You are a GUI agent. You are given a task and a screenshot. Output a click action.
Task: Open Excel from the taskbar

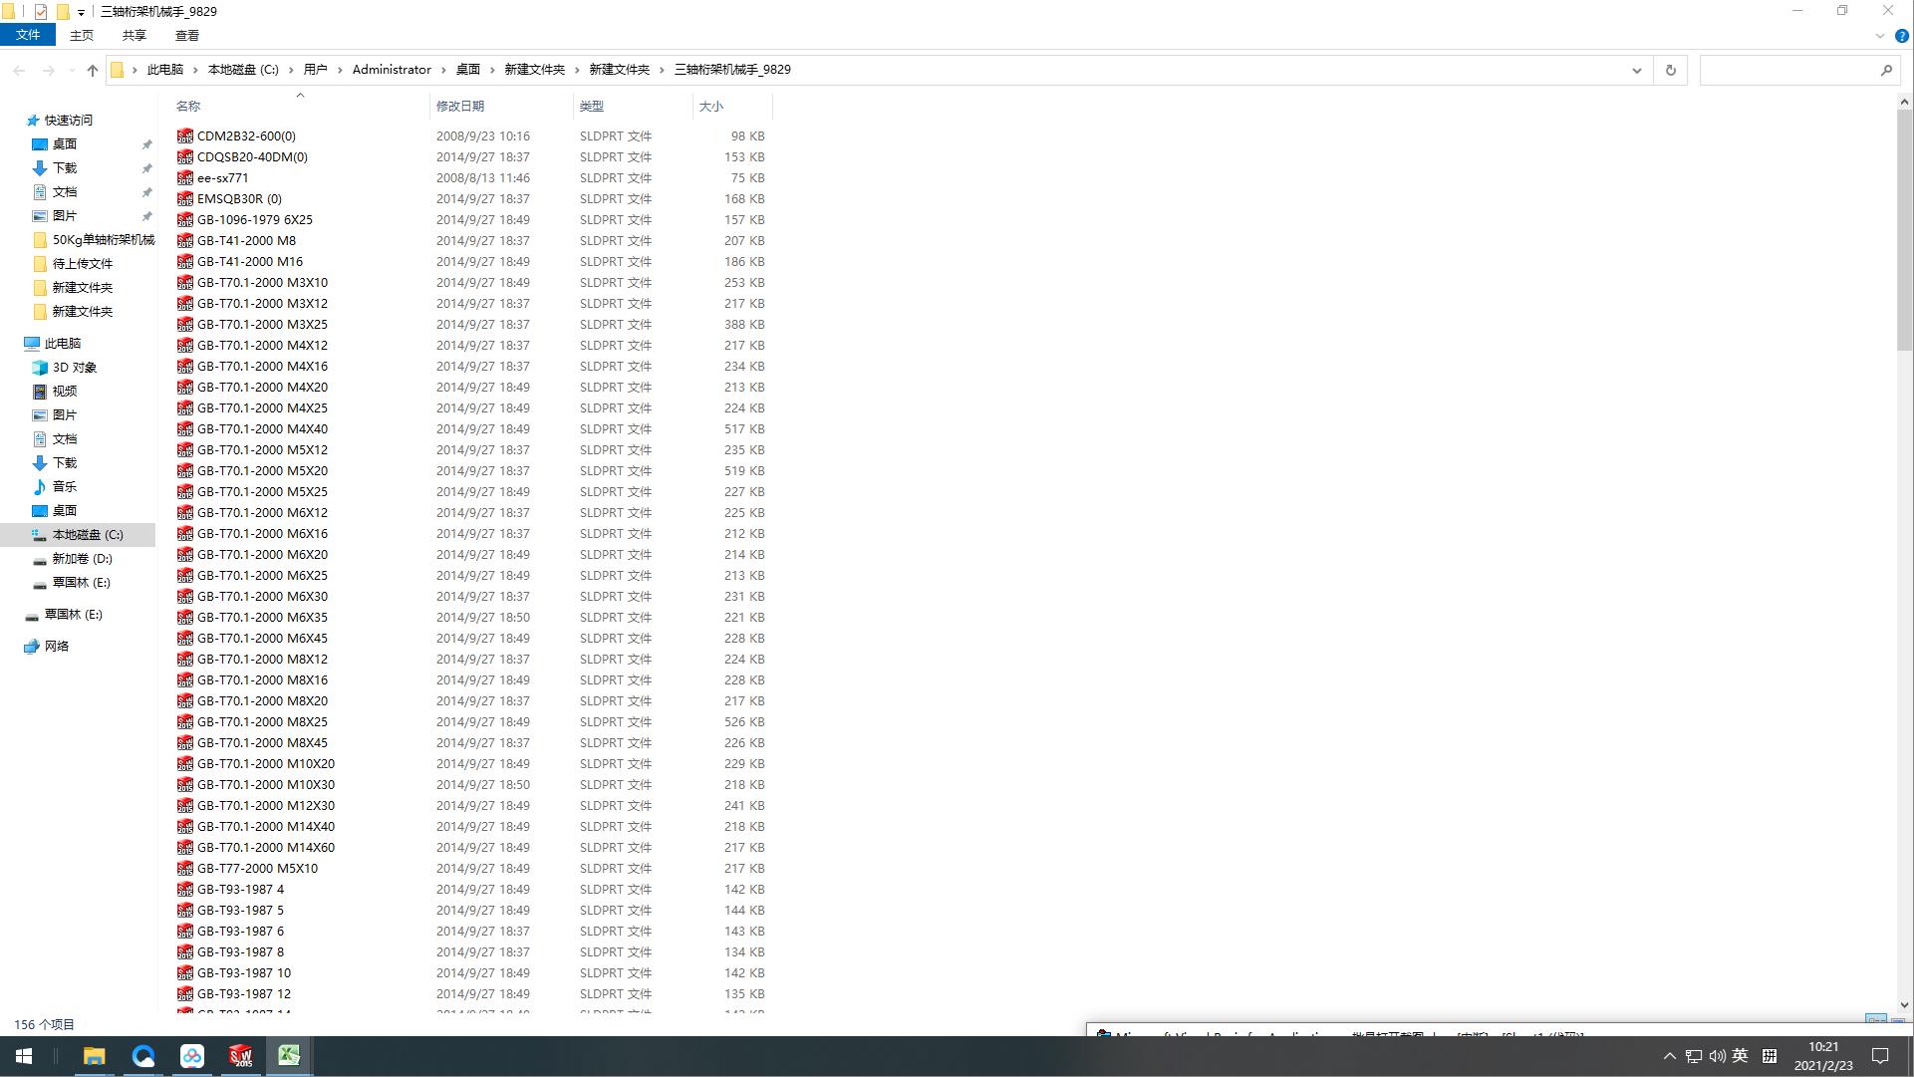tap(289, 1056)
